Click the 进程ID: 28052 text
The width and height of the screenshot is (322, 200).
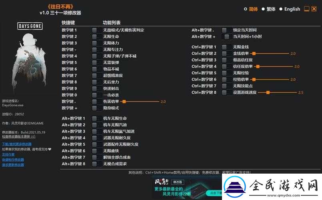13,114
